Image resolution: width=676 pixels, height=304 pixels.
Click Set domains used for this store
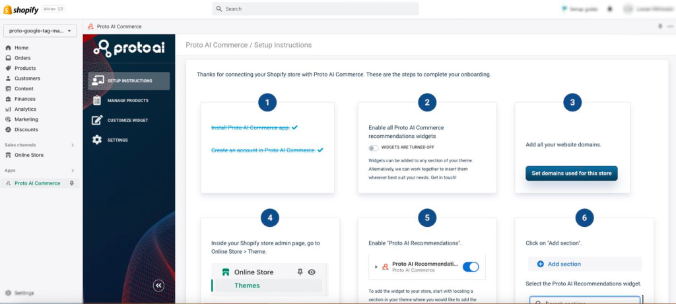[x=572, y=173]
